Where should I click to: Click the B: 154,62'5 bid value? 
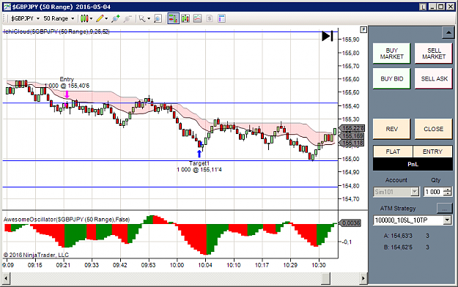(399, 247)
